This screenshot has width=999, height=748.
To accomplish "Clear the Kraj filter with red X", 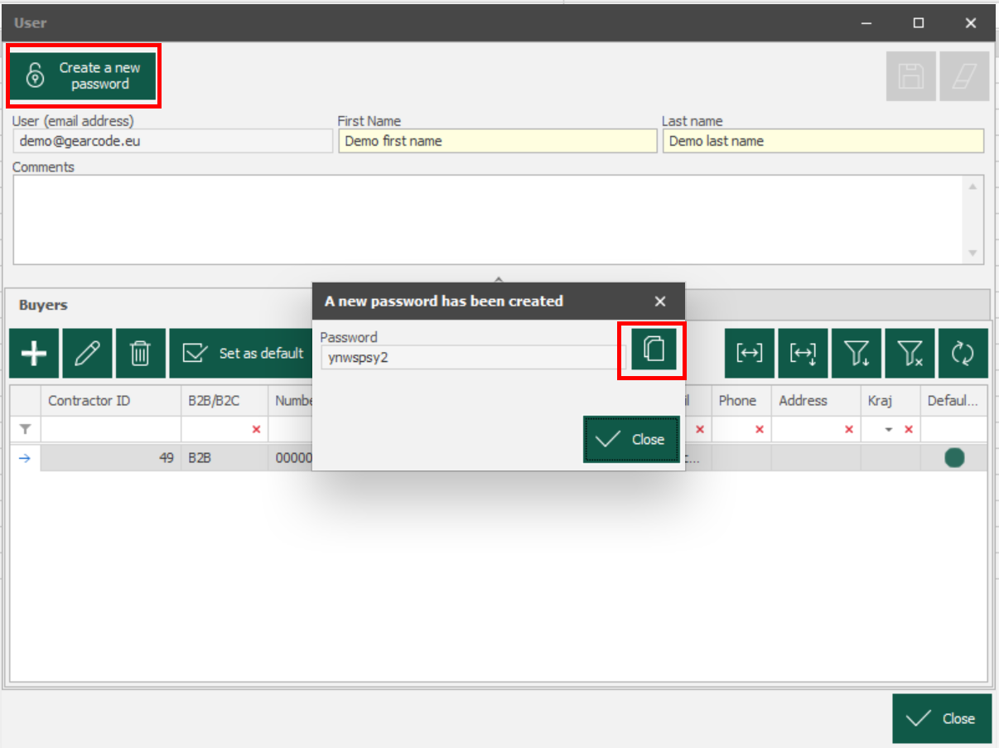I will pyautogui.click(x=909, y=429).
